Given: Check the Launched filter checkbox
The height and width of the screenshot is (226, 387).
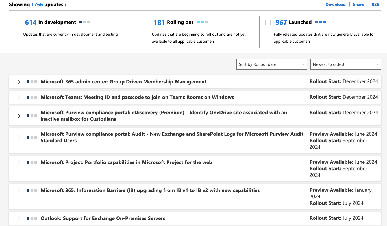Looking at the screenshot, I should [268, 22].
